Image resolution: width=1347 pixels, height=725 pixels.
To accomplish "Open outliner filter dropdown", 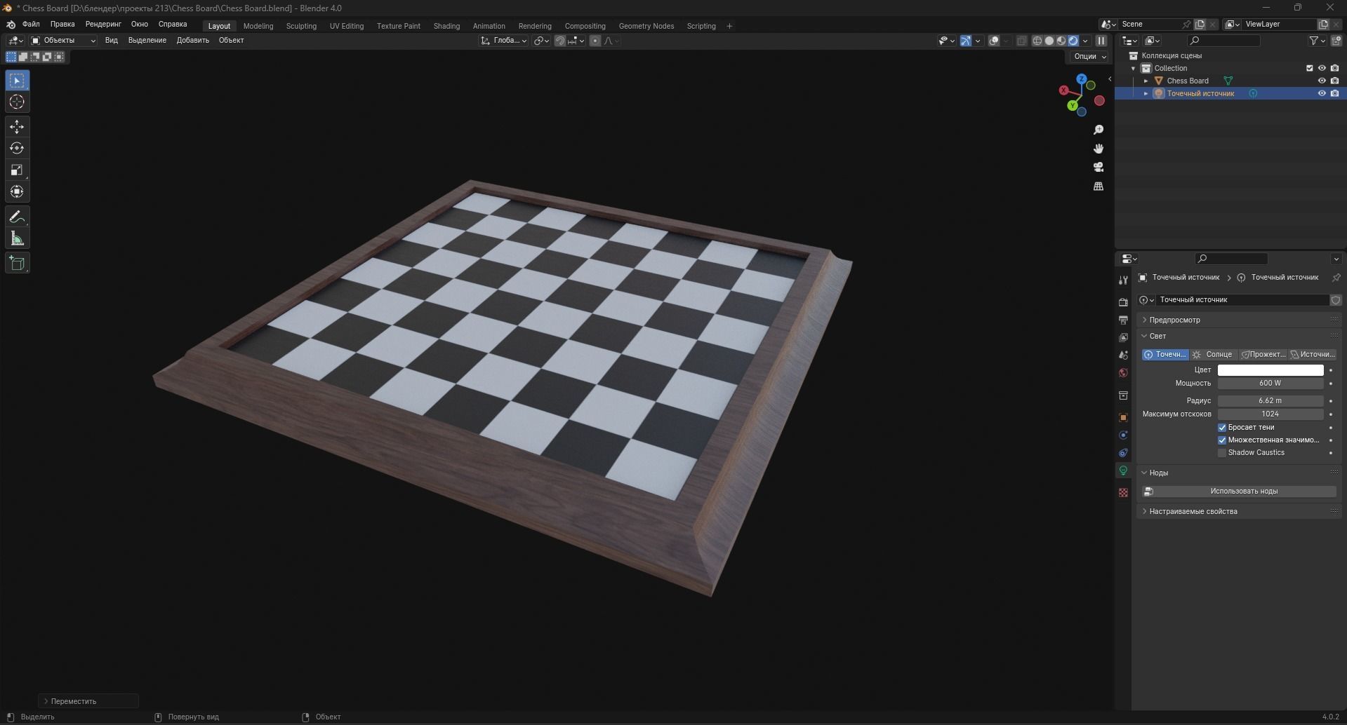I will coord(1317,41).
